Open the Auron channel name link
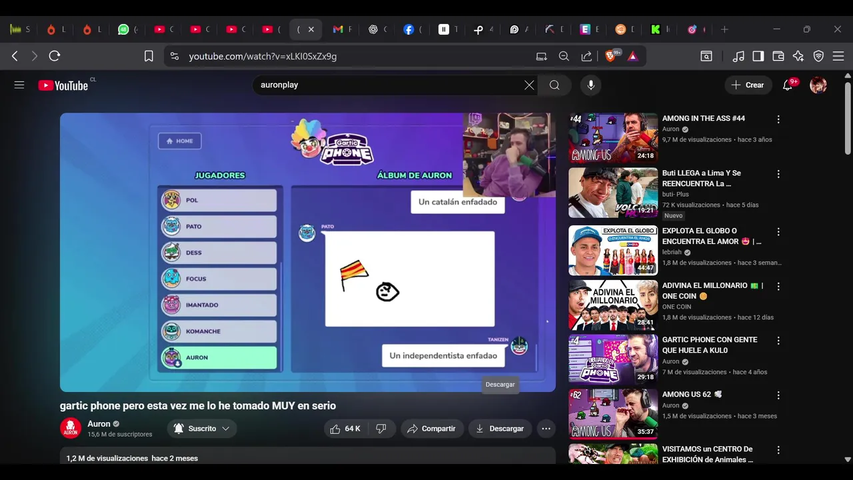This screenshot has height=480, width=853. pyautogui.click(x=99, y=424)
